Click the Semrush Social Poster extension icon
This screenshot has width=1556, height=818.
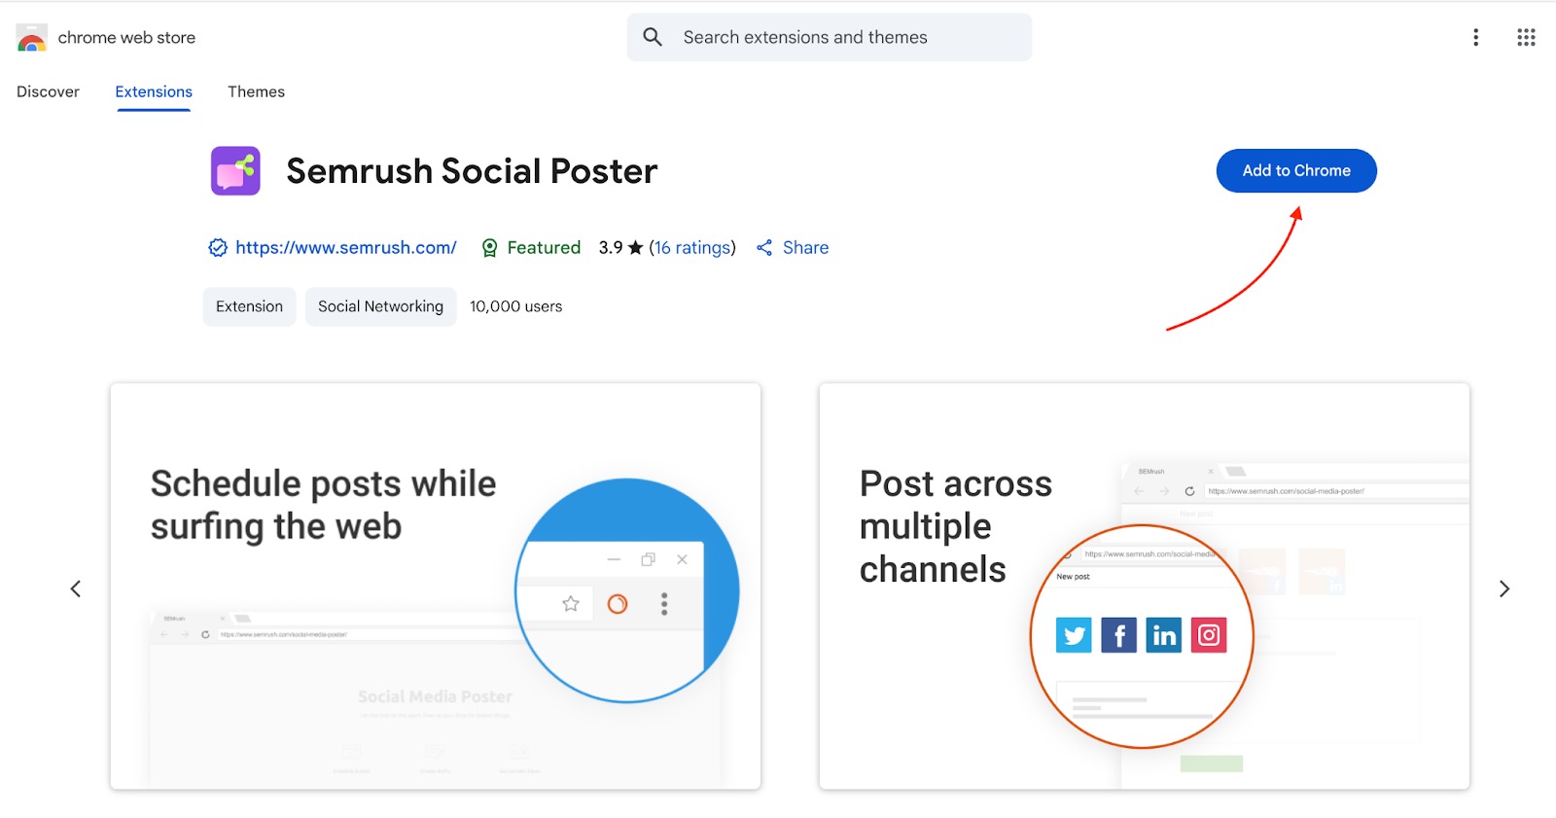[x=235, y=171]
